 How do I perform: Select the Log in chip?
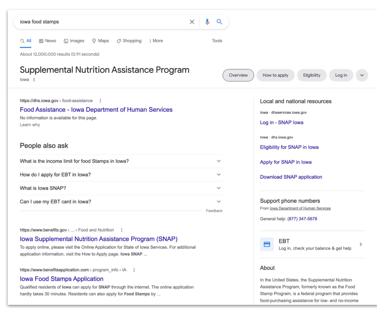point(341,75)
